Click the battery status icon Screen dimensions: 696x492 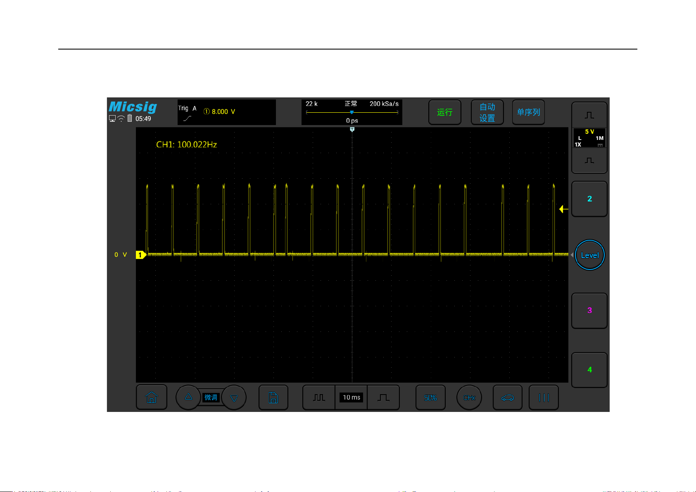[x=130, y=118]
